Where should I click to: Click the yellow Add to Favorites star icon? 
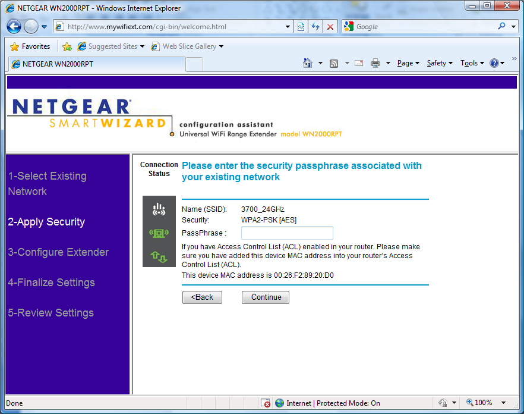(67, 46)
